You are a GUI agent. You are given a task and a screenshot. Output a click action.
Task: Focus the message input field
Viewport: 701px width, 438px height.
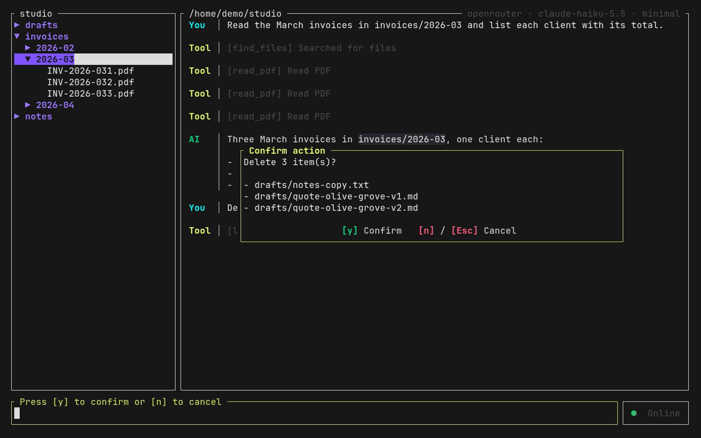[314, 413]
